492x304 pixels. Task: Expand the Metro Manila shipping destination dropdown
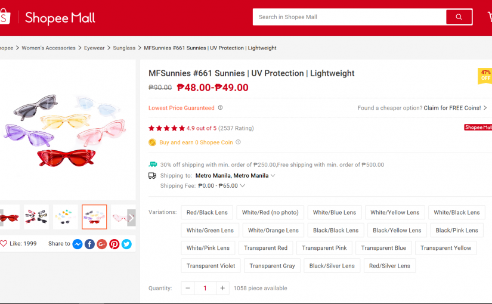tap(273, 176)
